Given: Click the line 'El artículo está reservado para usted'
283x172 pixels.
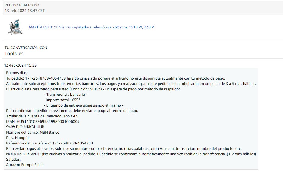Looking at the screenshot, I should click(x=93, y=89).
